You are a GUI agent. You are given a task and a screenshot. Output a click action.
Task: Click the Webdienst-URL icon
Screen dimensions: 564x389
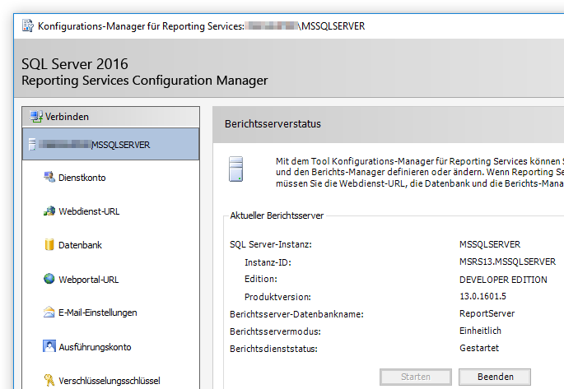pos(49,211)
